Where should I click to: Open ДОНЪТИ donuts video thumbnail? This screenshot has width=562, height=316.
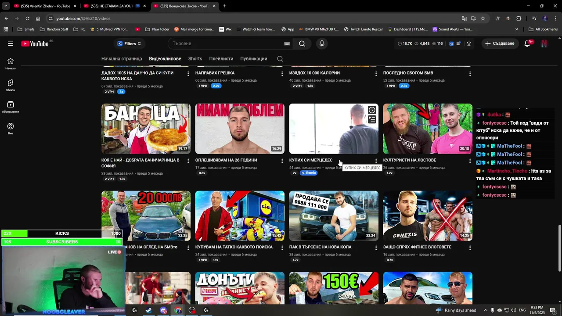(240, 288)
